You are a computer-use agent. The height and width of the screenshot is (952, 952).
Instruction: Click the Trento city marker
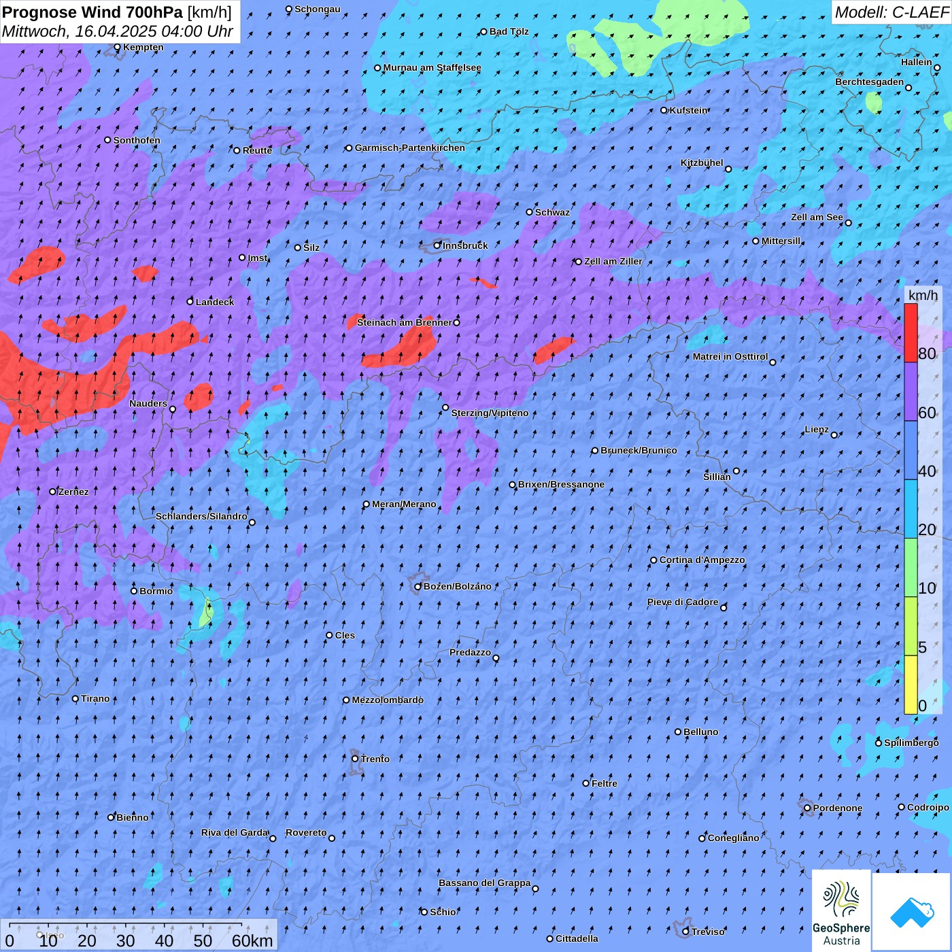(355, 759)
